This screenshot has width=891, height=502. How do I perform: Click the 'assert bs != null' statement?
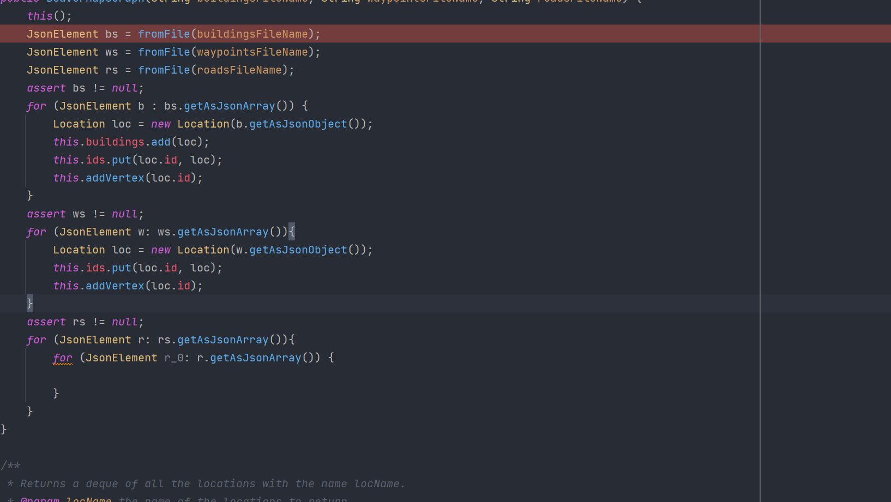click(85, 88)
